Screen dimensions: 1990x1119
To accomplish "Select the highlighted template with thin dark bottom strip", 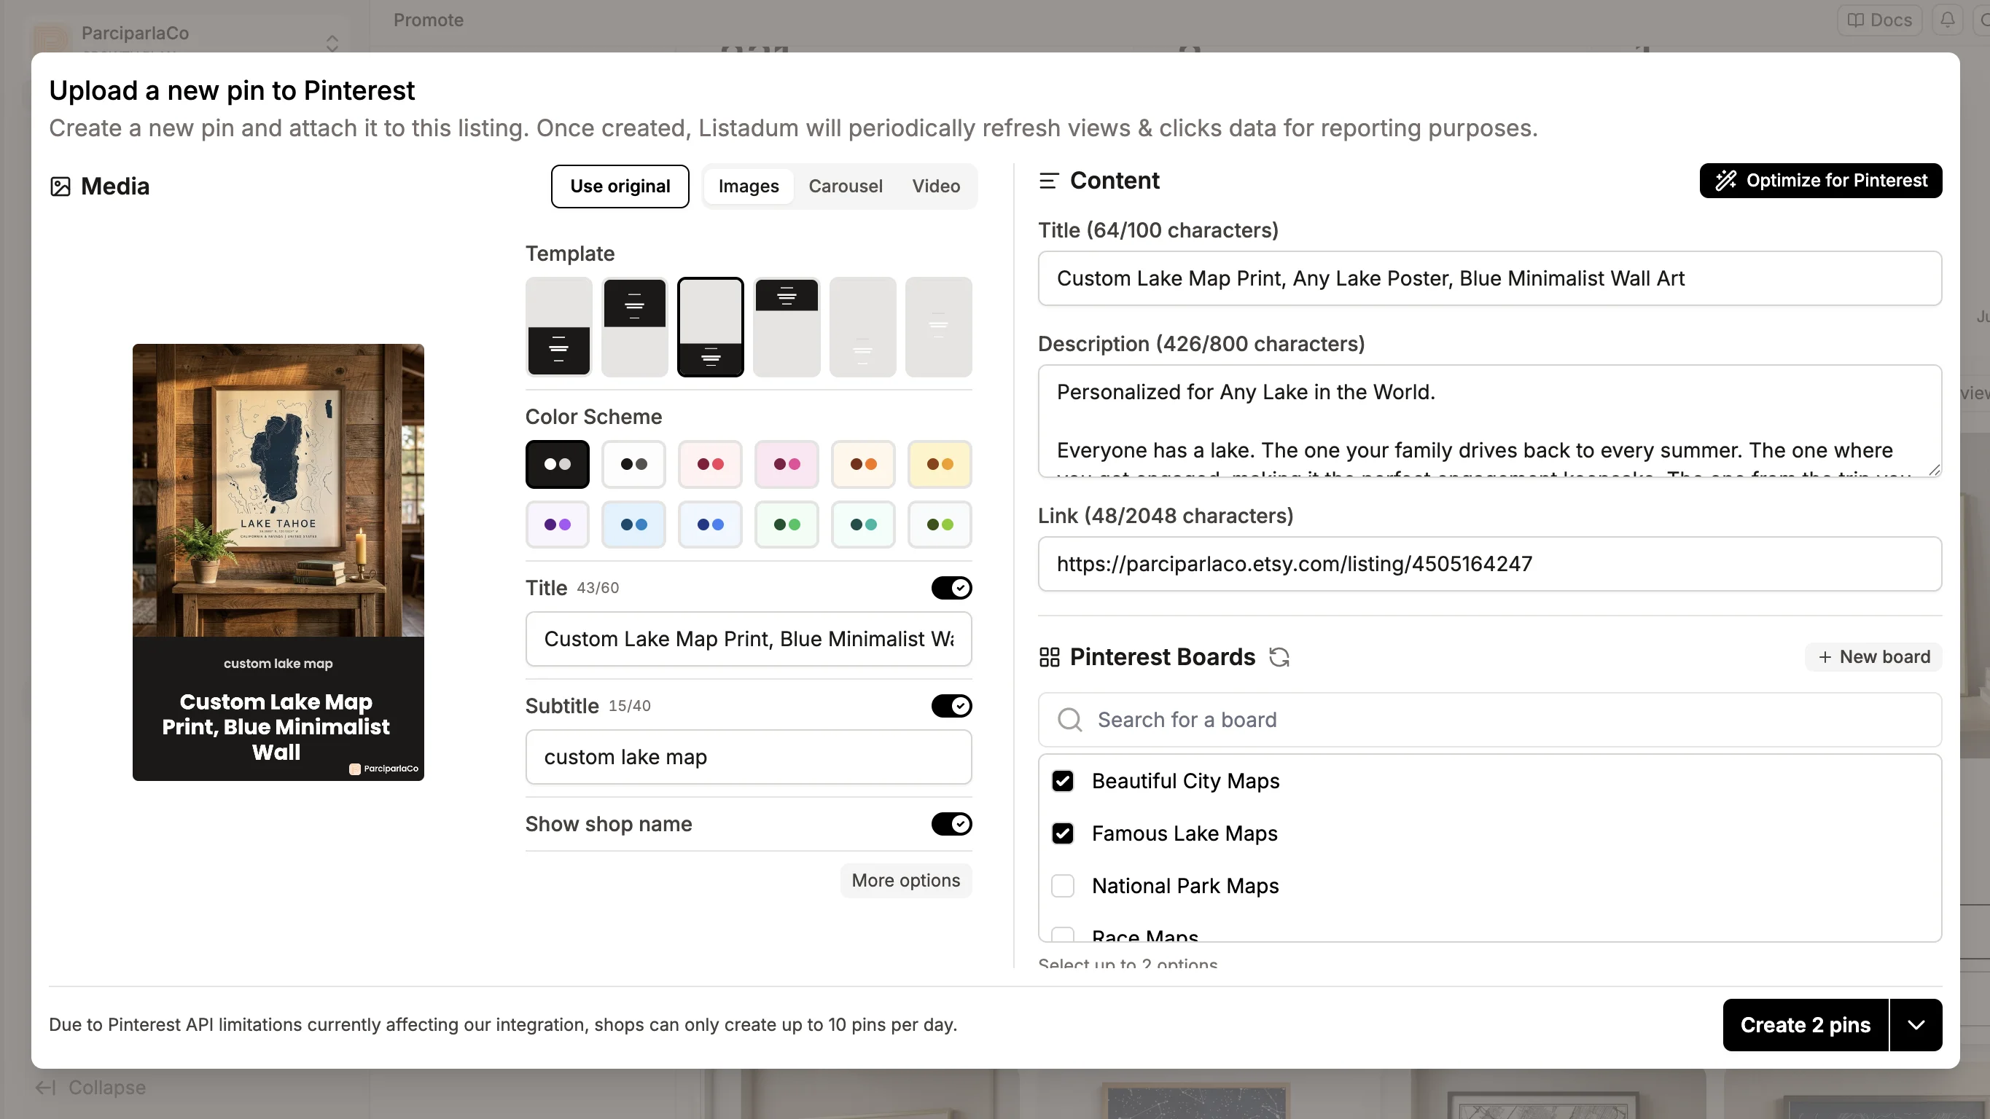I will [710, 326].
